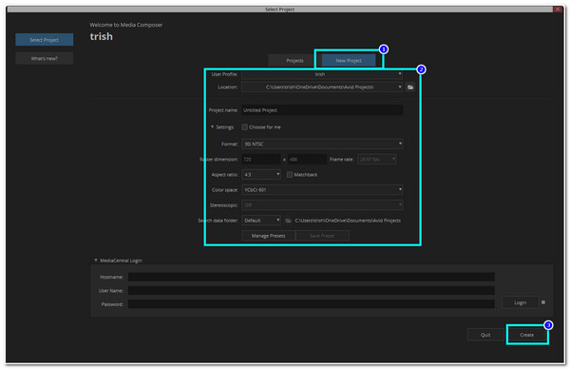Collapse the MediaCentral Login section
570x369 pixels.
pos(96,261)
